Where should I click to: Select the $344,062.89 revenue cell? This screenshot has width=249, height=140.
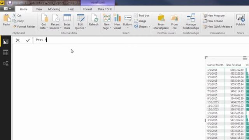[237, 98]
